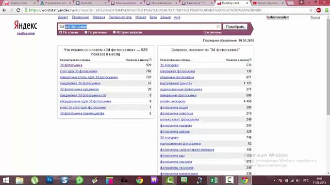This screenshot has height=185, width=330.
Task: Click the Выход logout link
Action: tap(315, 17)
